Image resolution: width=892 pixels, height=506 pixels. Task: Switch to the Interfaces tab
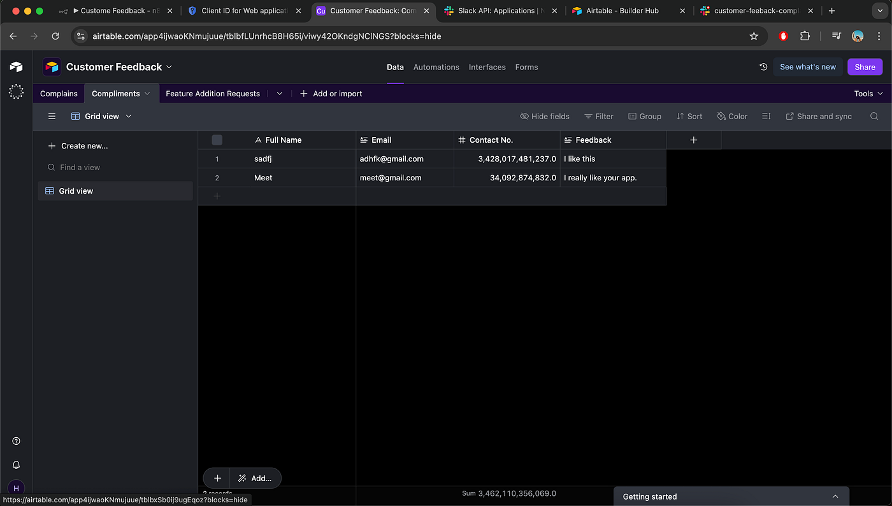pos(487,67)
